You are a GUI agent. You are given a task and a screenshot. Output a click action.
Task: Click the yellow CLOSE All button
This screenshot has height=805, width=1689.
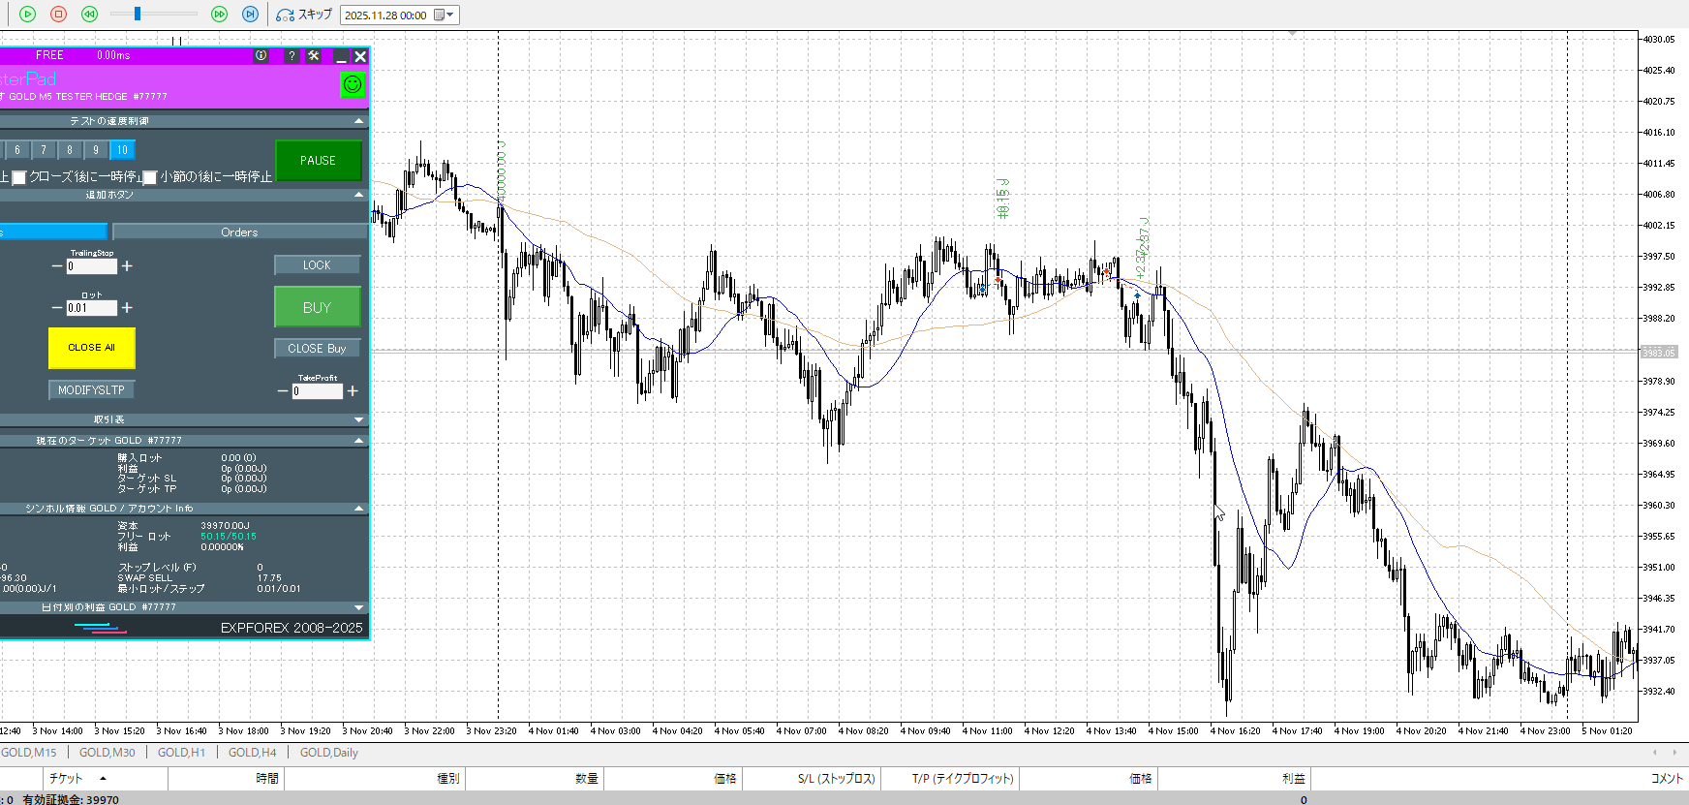[91, 348]
